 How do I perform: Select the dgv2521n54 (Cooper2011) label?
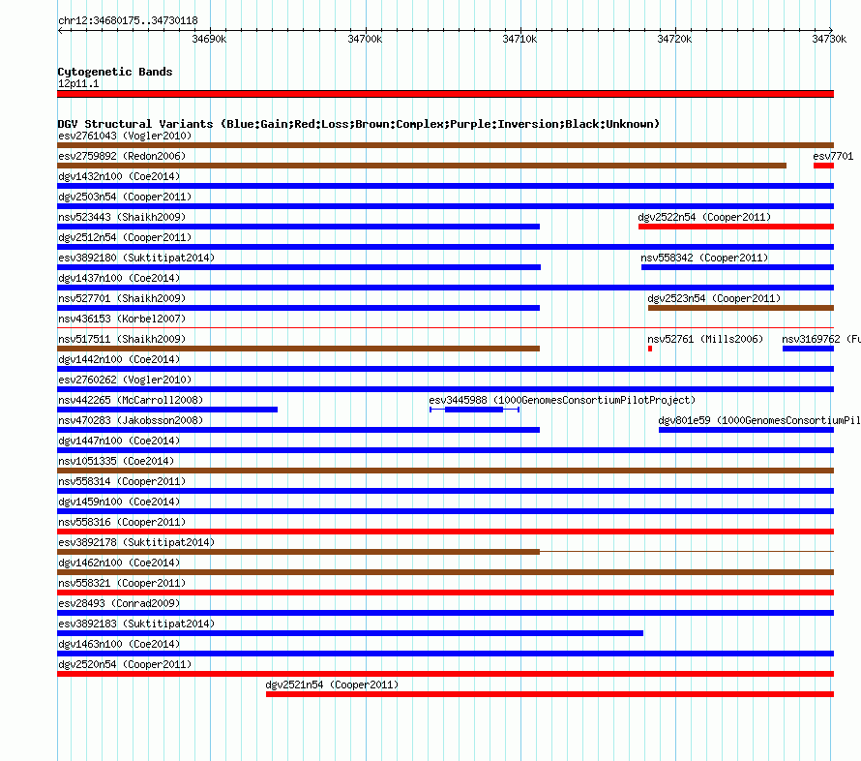point(332,685)
